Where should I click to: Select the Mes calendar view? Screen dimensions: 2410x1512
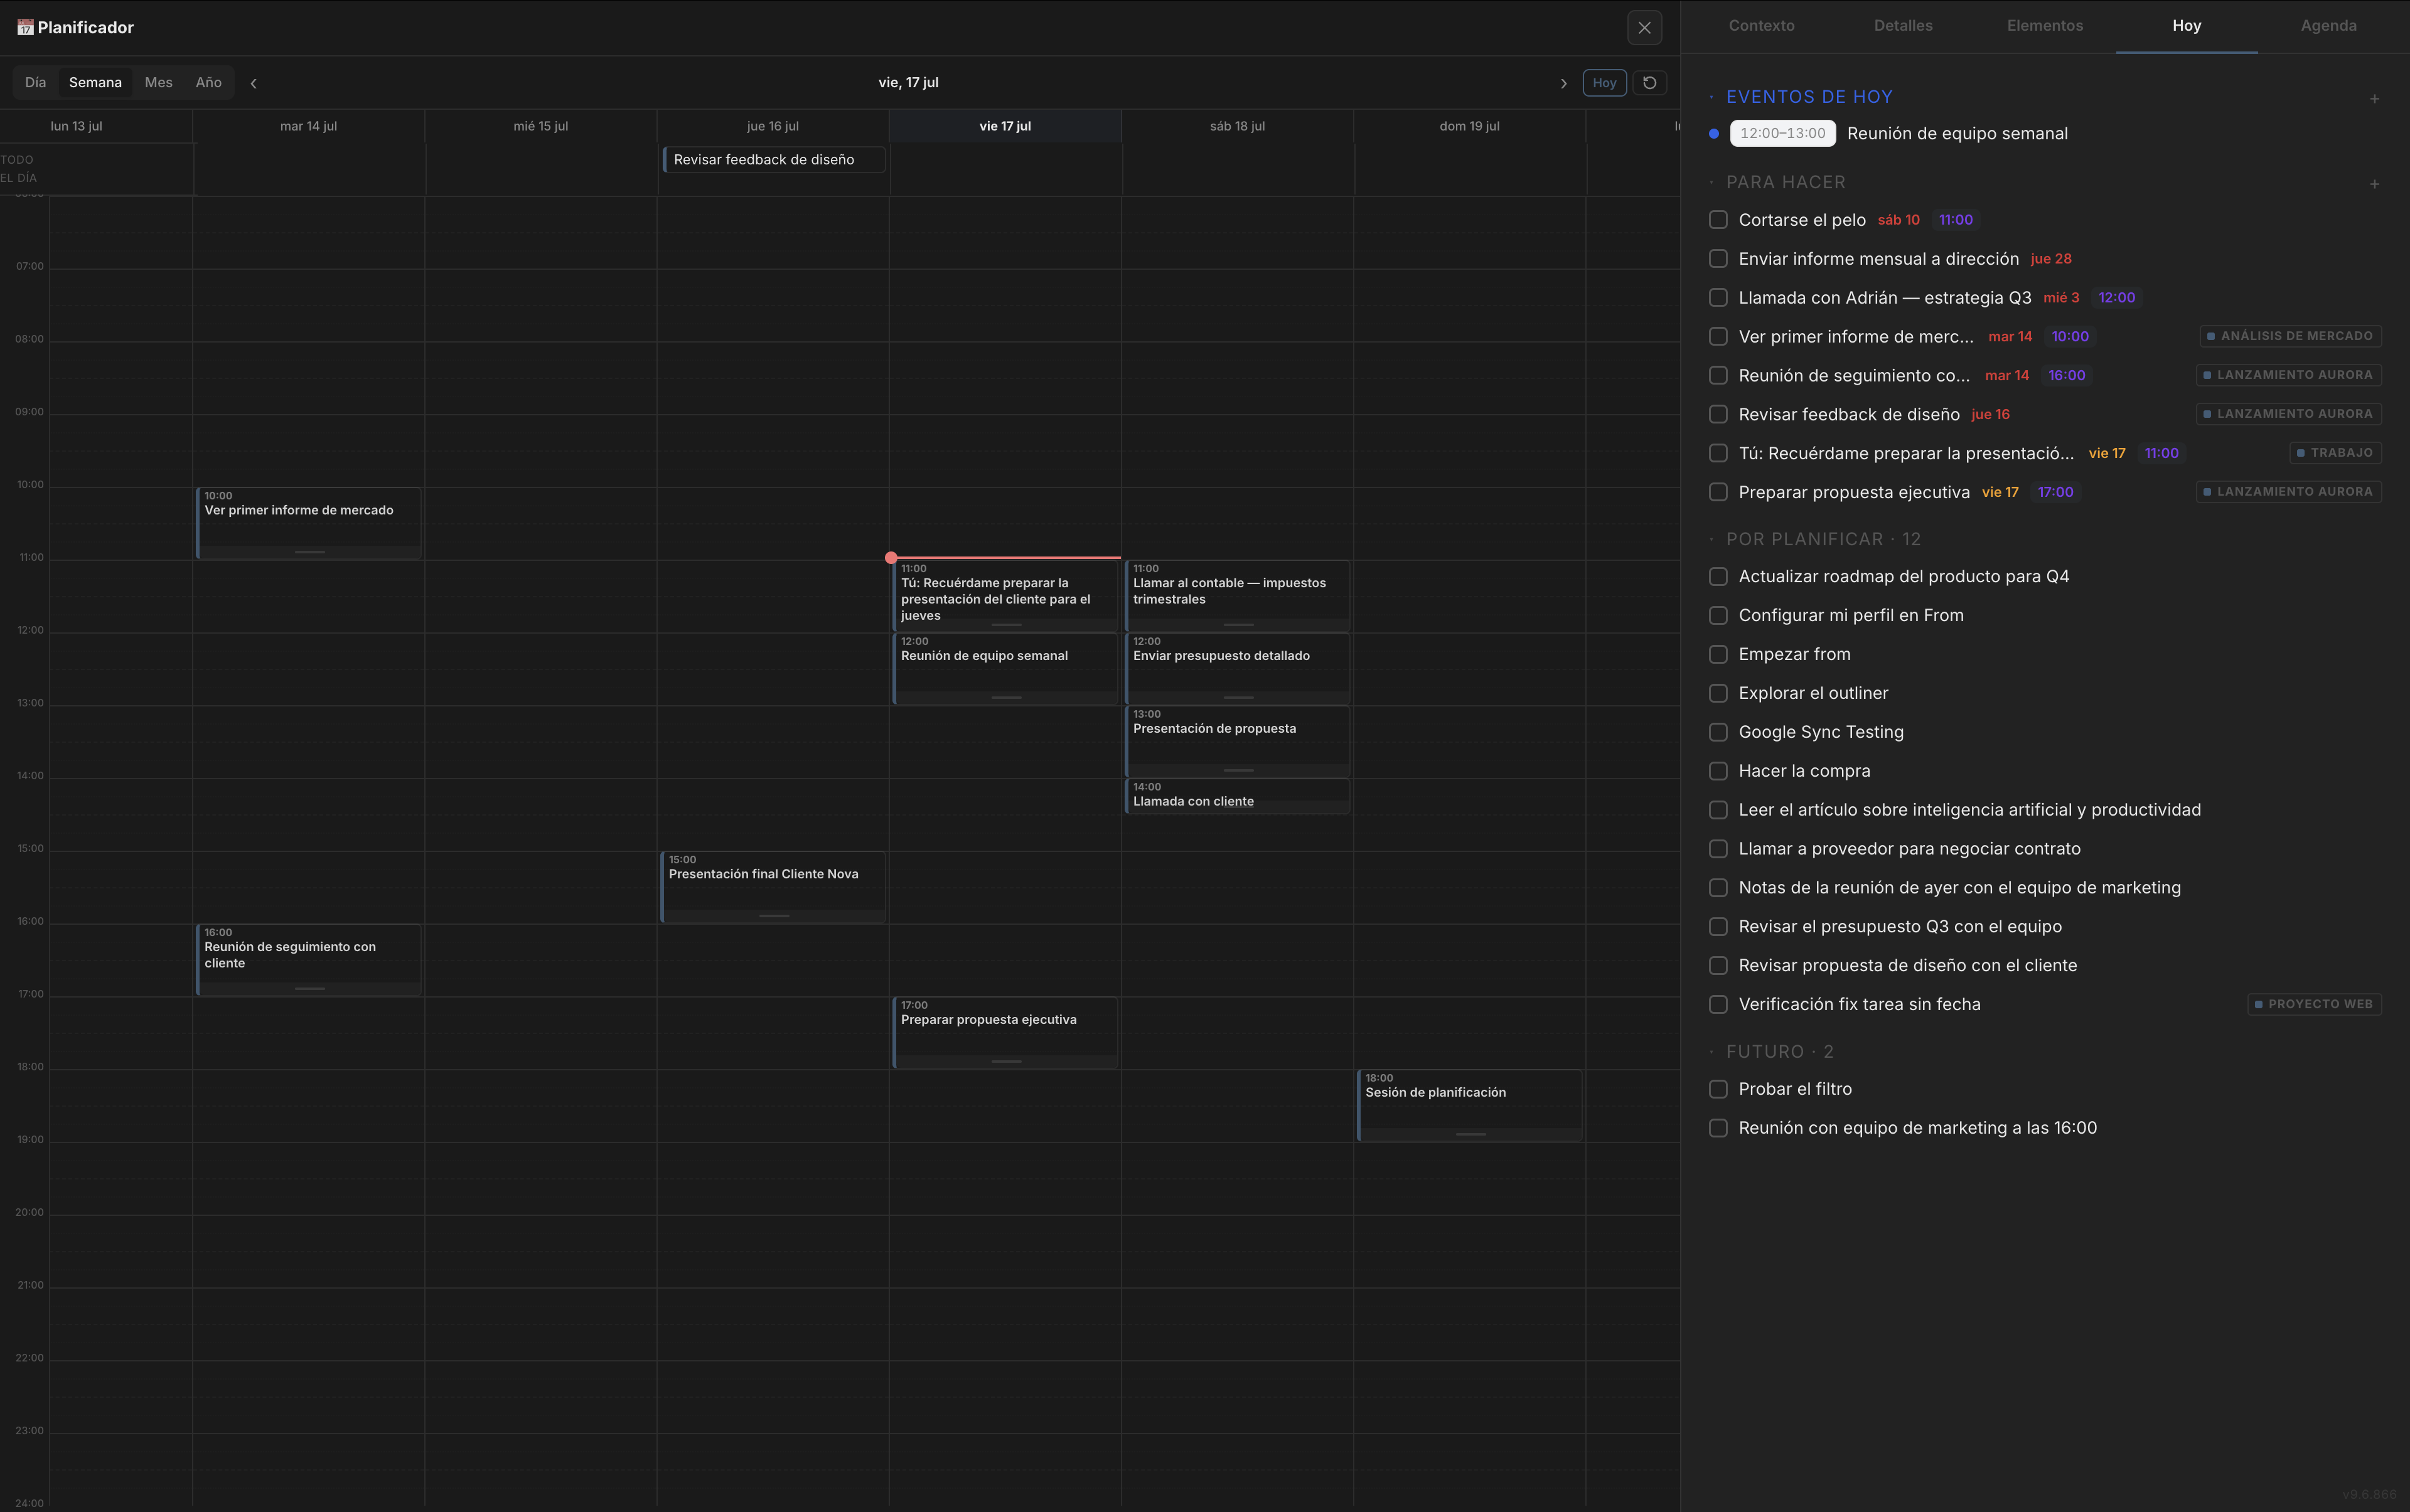158,82
